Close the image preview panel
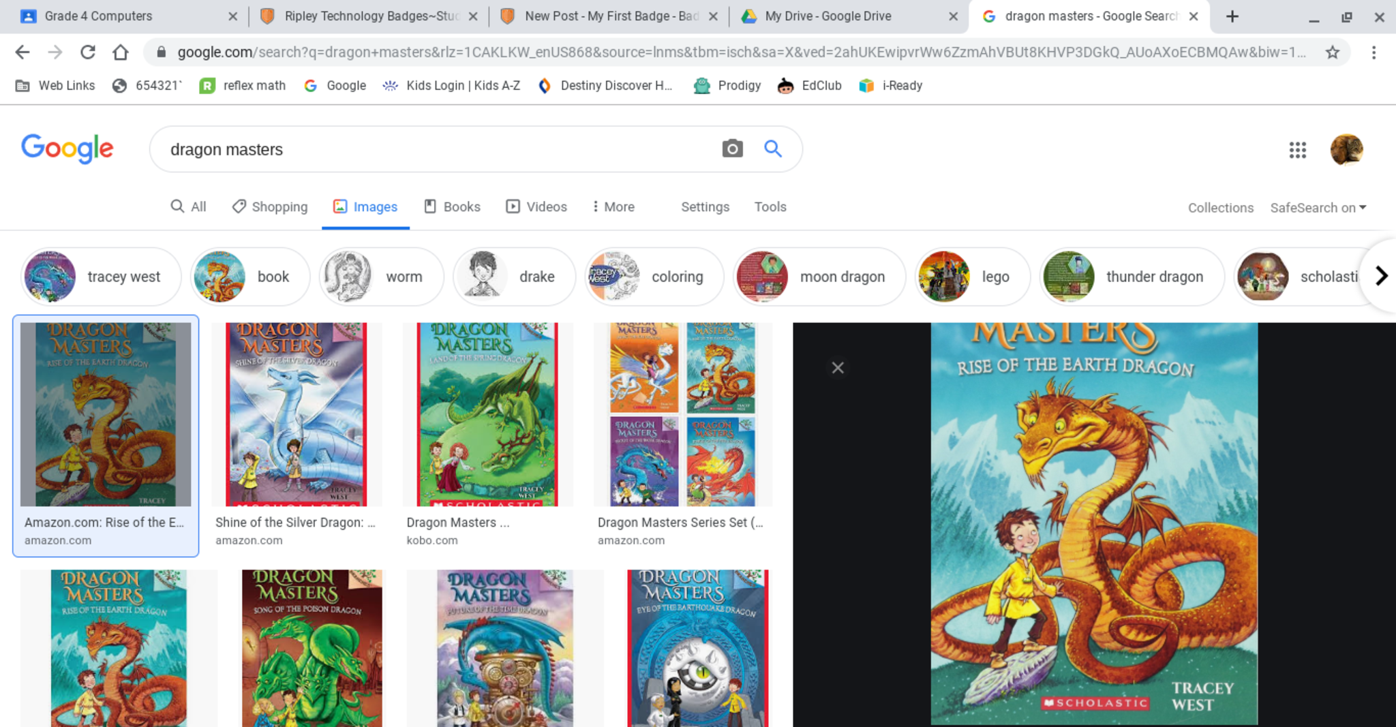 click(838, 368)
